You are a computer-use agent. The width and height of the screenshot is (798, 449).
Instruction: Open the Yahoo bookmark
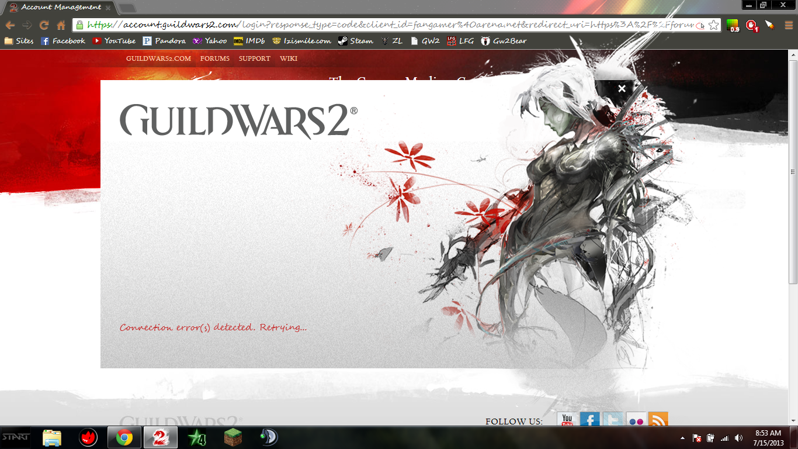(x=210, y=41)
